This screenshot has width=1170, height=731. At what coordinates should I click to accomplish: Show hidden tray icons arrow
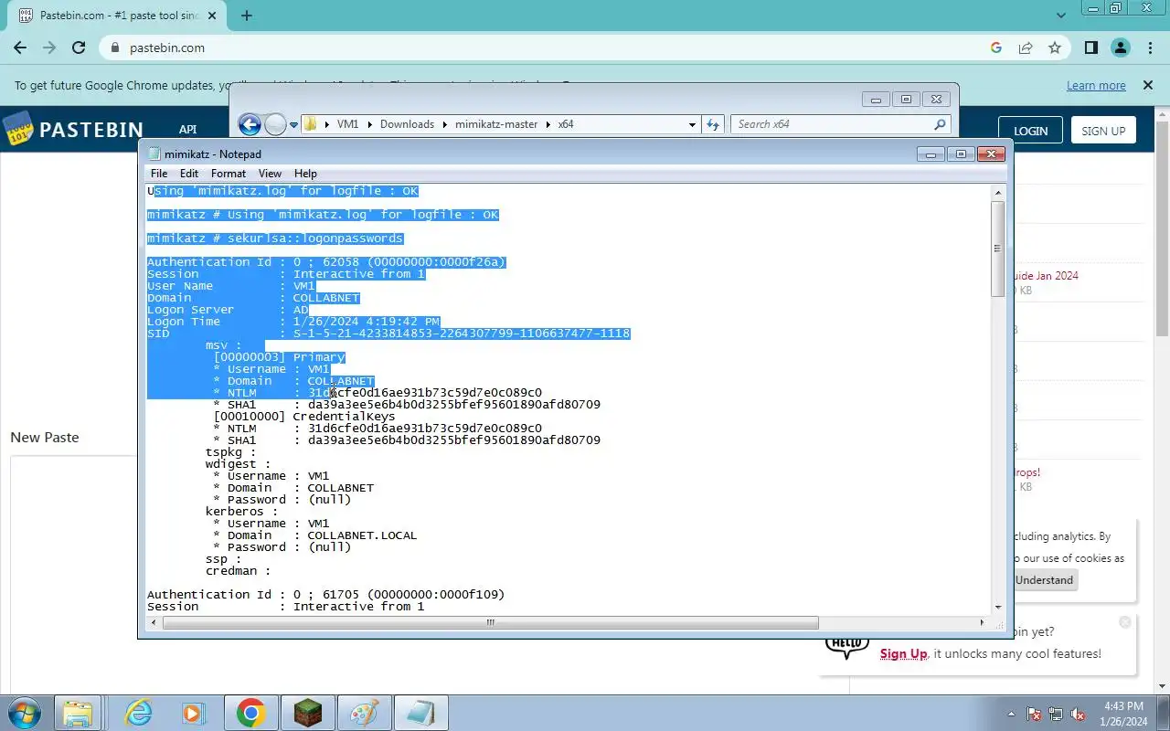pyautogui.click(x=1011, y=714)
